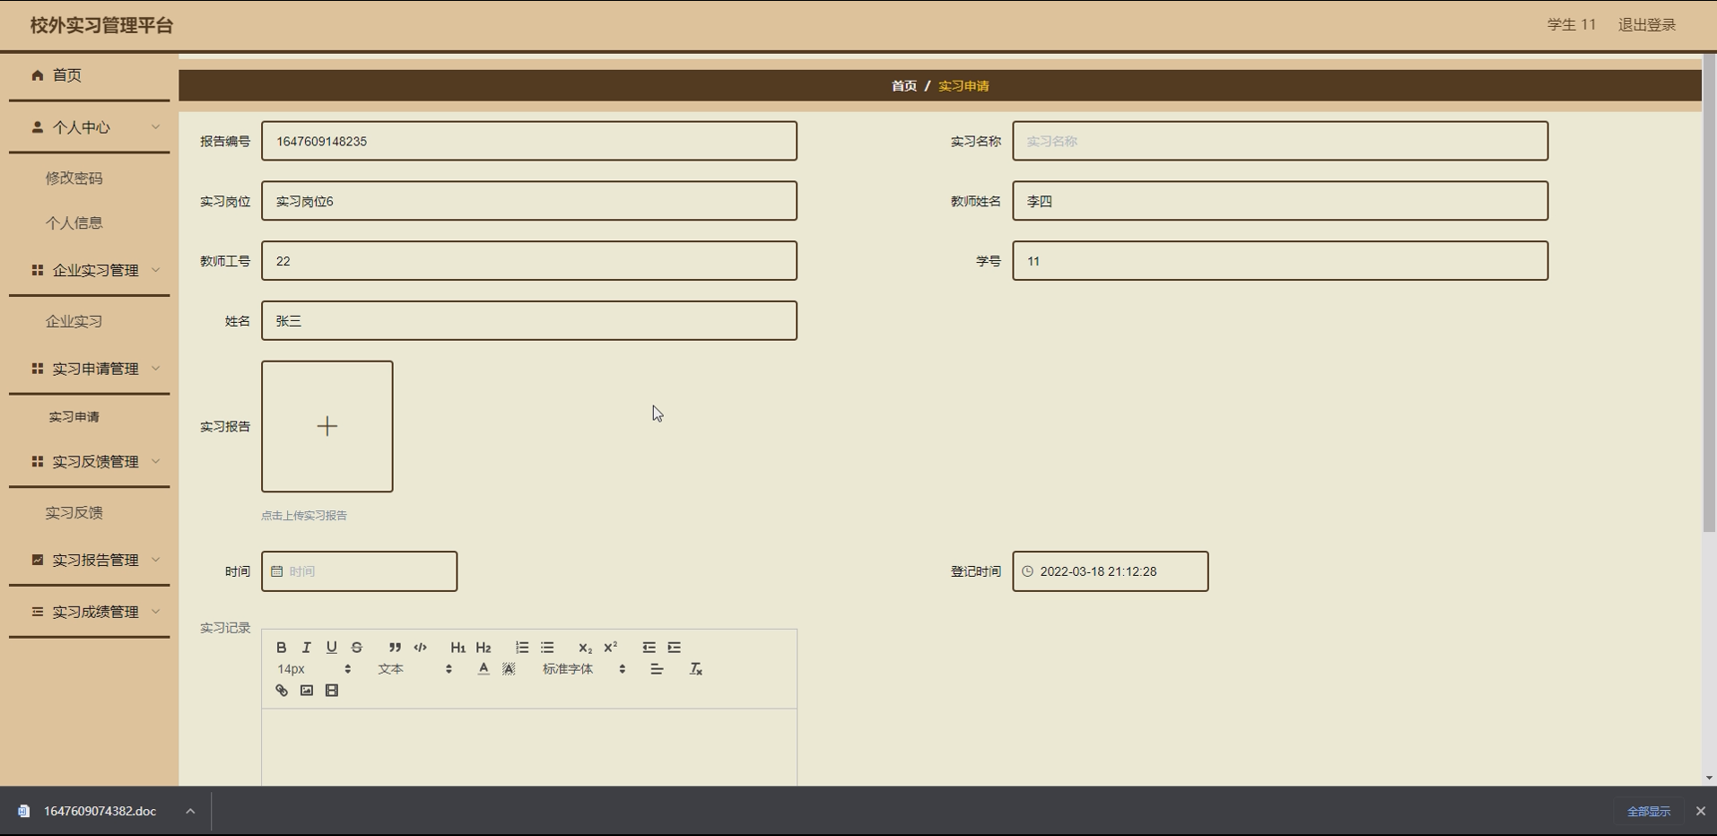1717x836 pixels.
Task: Open the 文本 heading style dropdown
Action: click(x=414, y=669)
